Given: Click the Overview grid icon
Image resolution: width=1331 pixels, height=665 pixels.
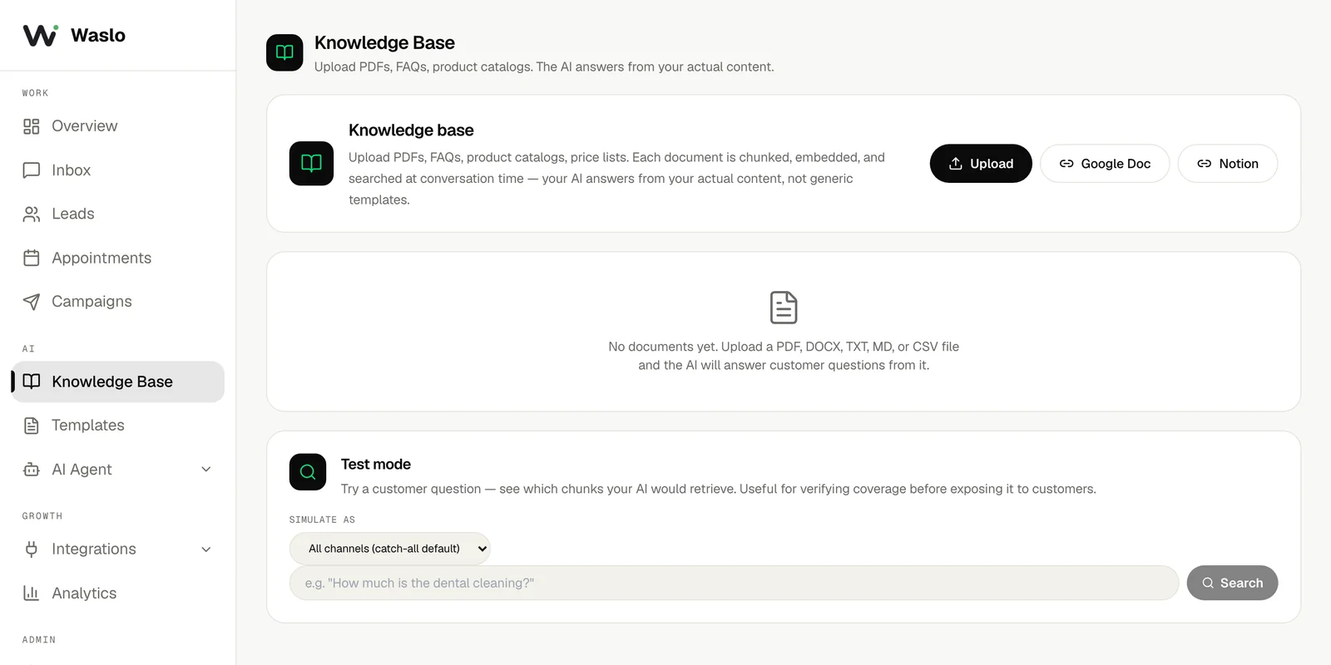Looking at the screenshot, I should point(32,126).
